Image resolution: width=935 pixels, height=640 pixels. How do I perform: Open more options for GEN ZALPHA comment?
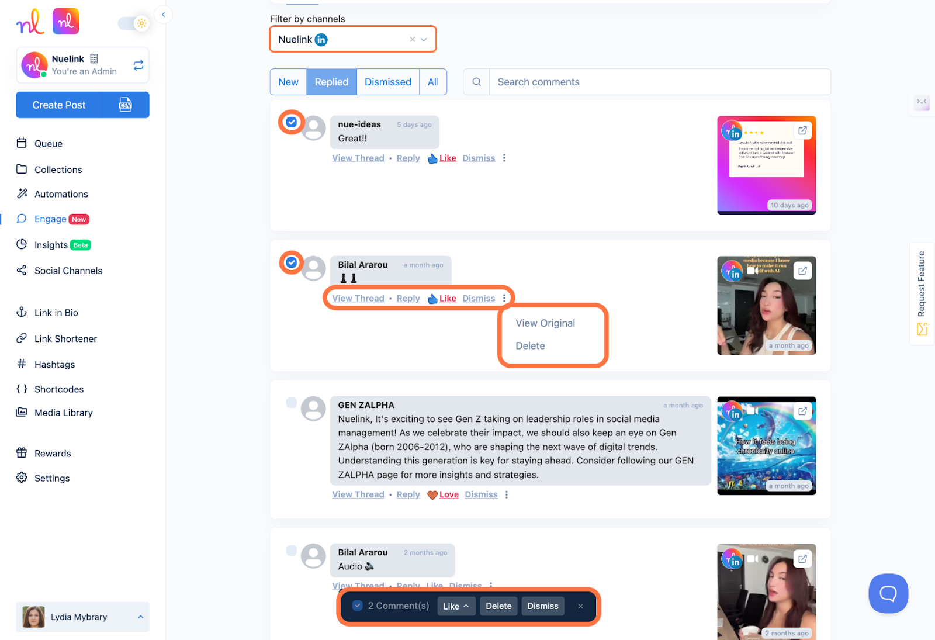pos(507,494)
